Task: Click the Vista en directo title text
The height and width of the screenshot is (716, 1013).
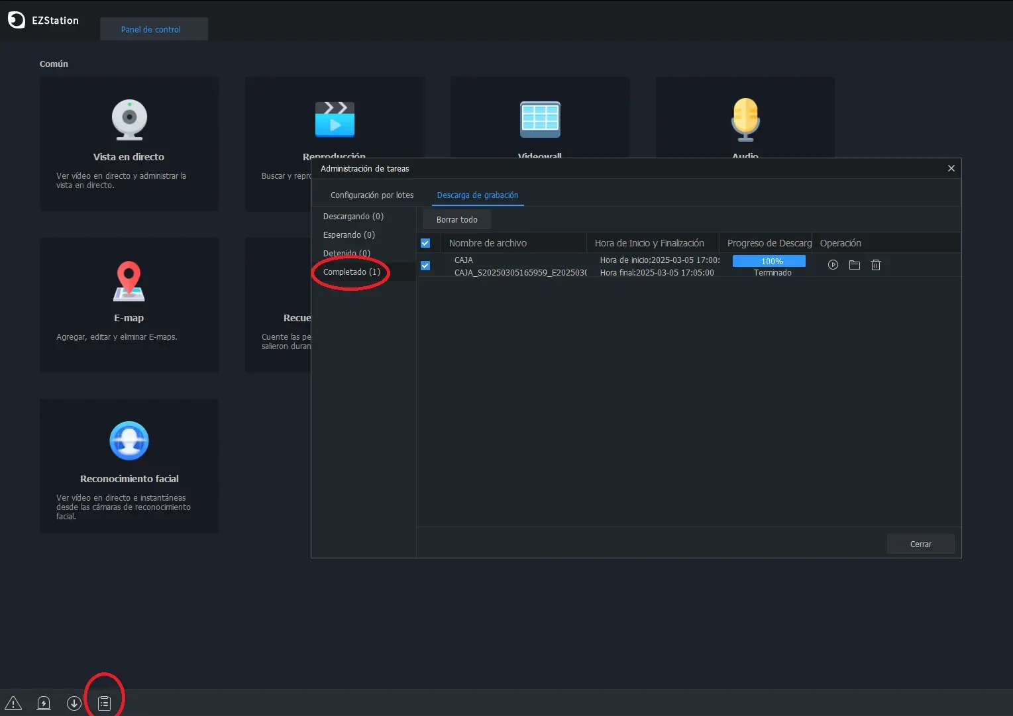Action: 129,157
